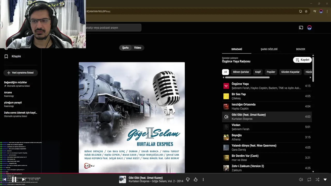Toggle shuffle in player bar

[317, 180]
